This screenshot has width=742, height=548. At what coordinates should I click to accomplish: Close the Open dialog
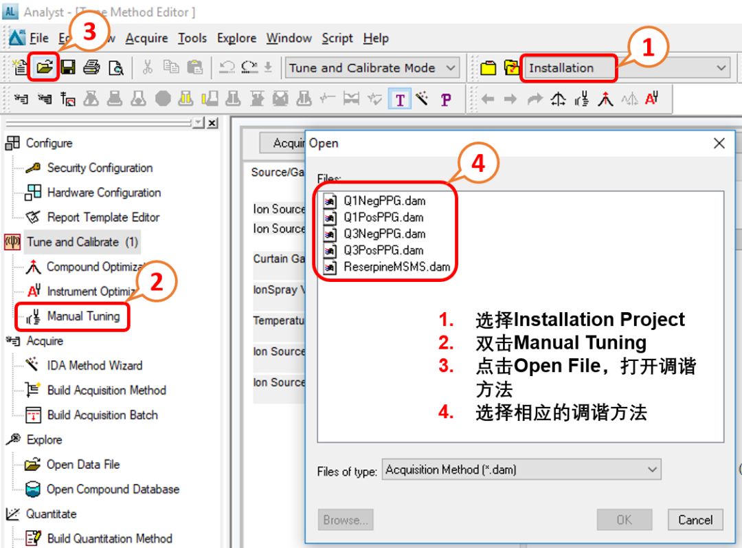[719, 143]
